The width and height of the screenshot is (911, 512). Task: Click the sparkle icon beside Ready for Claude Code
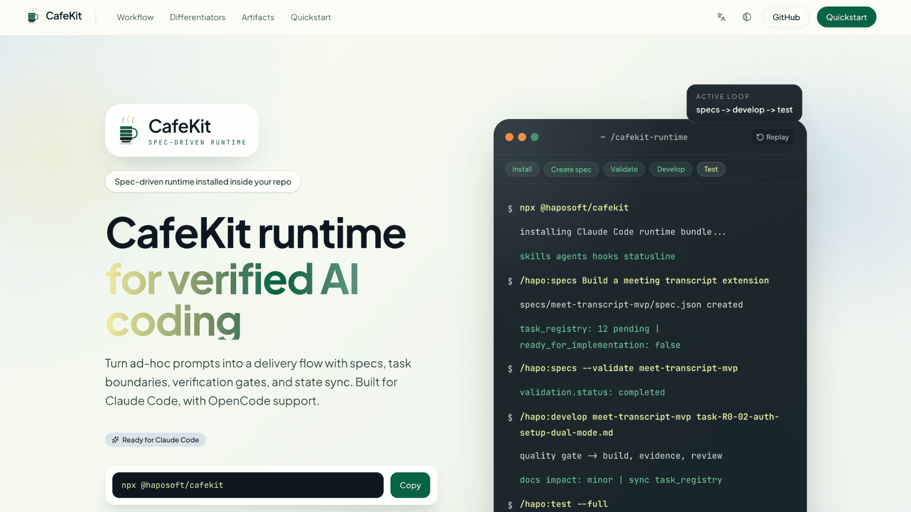click(x=115, y=440)
